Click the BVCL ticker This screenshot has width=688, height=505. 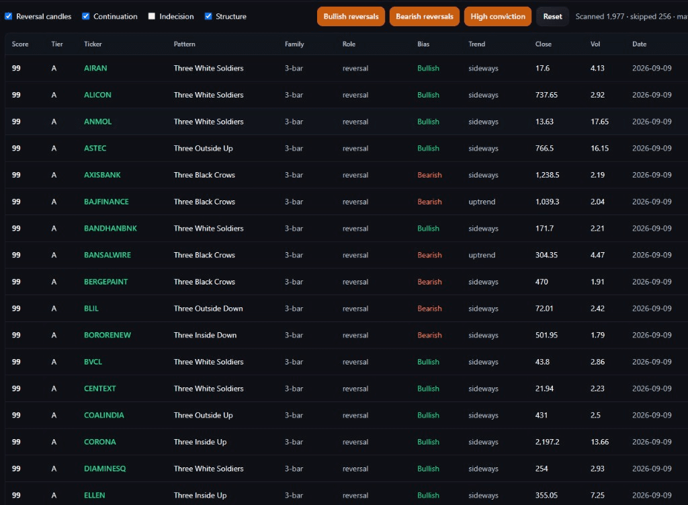coord(93,362)
